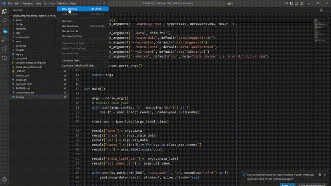
Task: Expand the ultralytics folder
Action: 21,46
